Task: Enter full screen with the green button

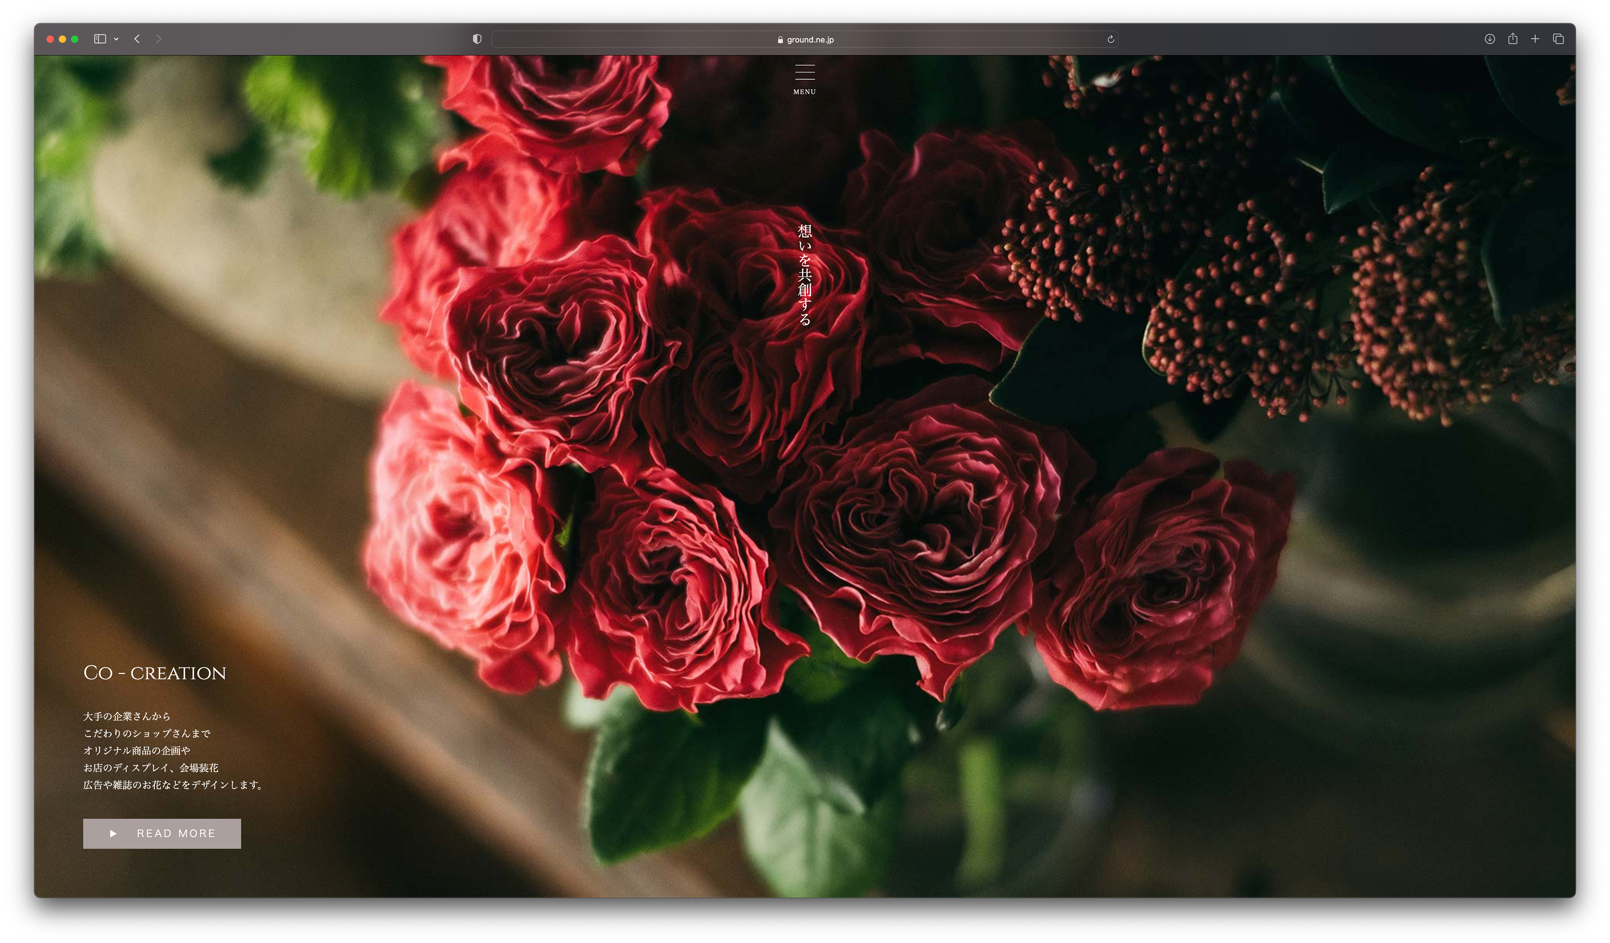Action: point(75,39)
